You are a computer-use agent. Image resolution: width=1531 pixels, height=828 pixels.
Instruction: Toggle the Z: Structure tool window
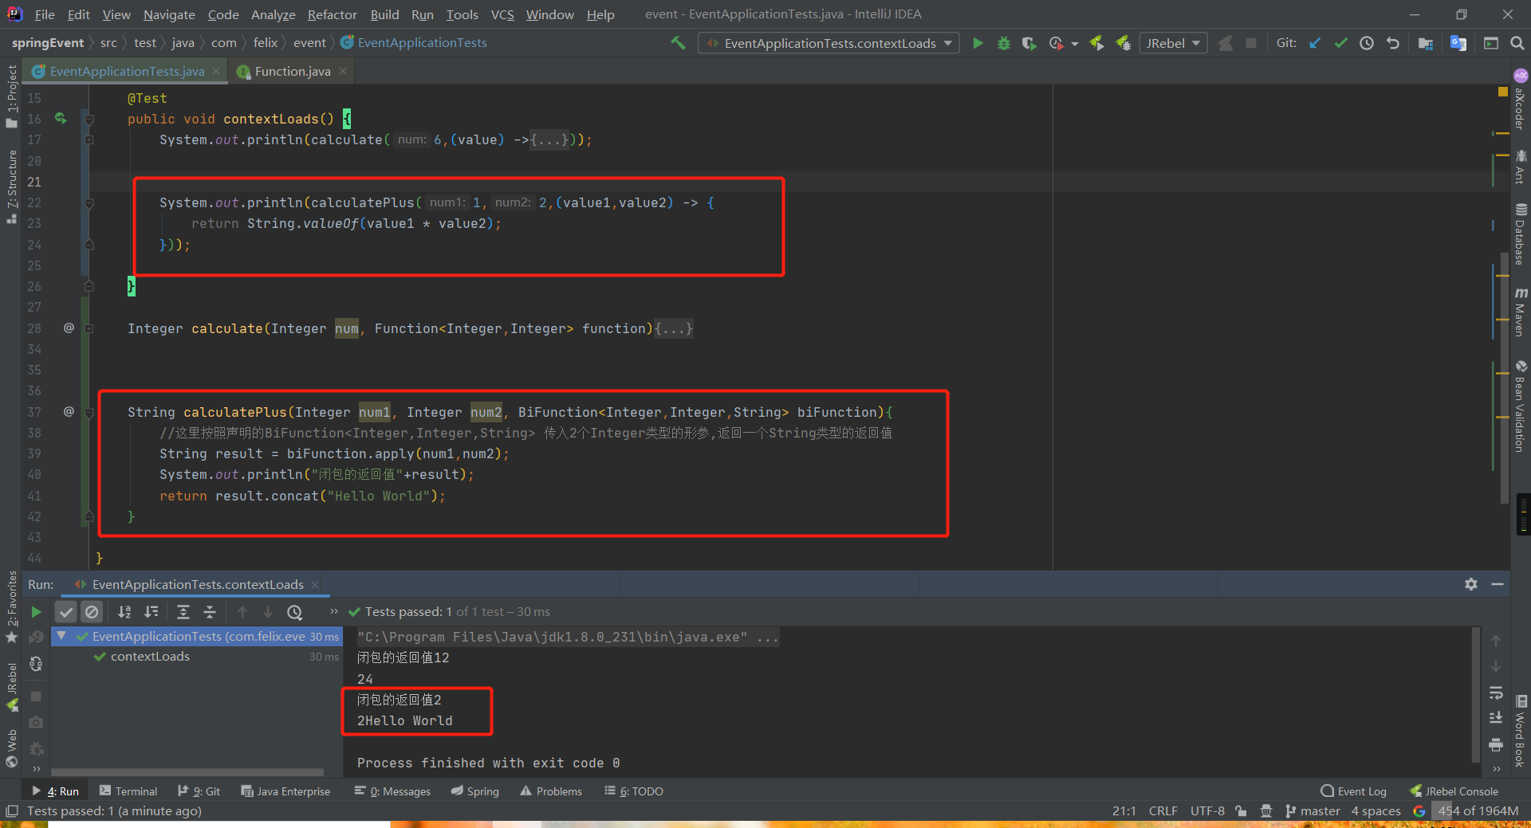tap(11, 186)
